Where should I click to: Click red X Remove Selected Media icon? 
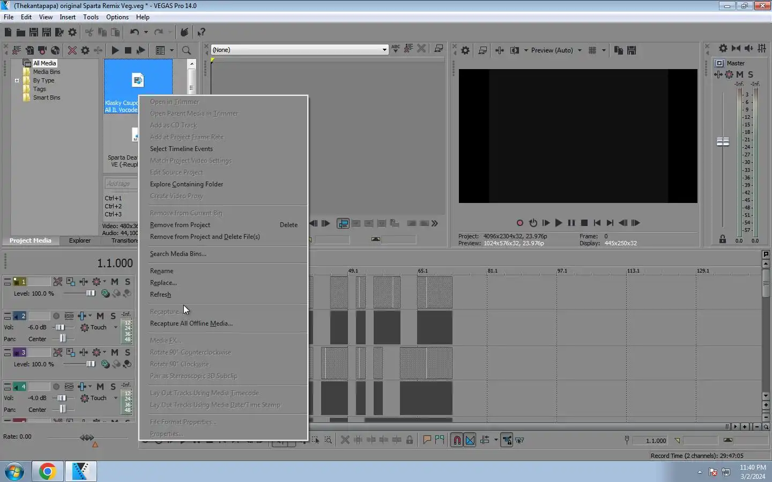pos(72,50)
